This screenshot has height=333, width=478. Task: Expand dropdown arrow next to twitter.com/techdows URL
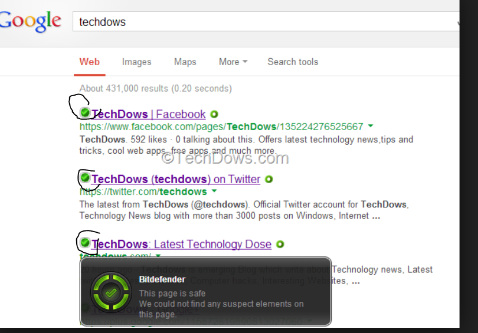(214, 191)
